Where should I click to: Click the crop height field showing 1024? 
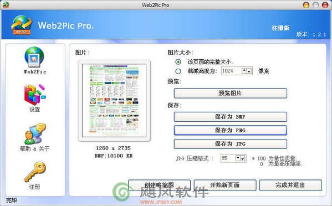coord(232,71)
